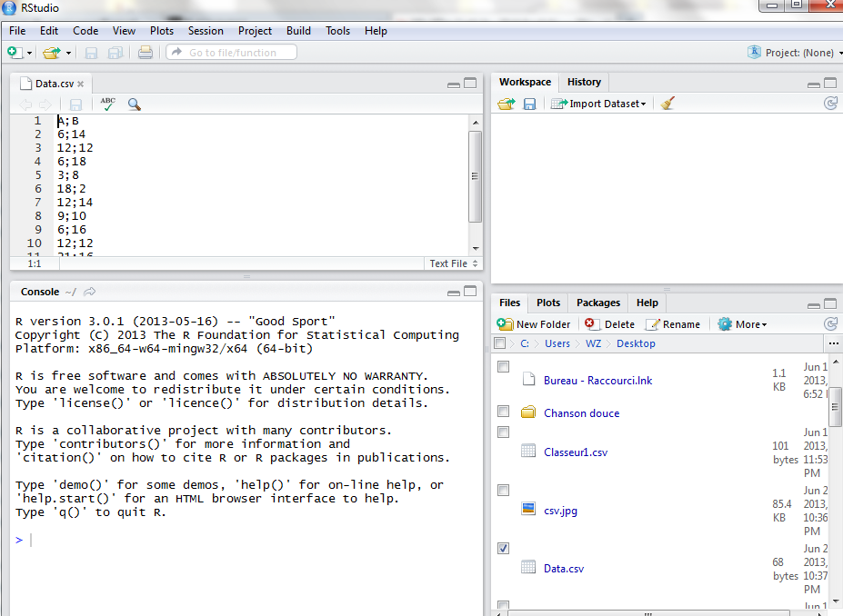This screenshot has height=616, width=843.
Task: Open the Project menu
Action: pyautogui.click(x=255, y=31)
